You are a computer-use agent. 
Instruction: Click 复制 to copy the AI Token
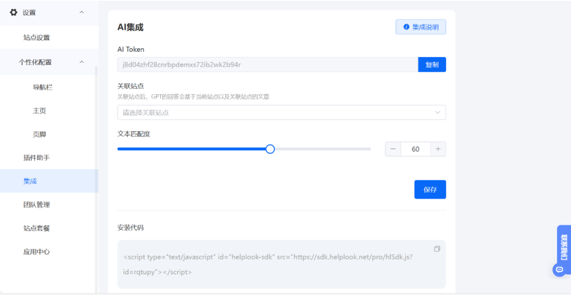[432, 64]
